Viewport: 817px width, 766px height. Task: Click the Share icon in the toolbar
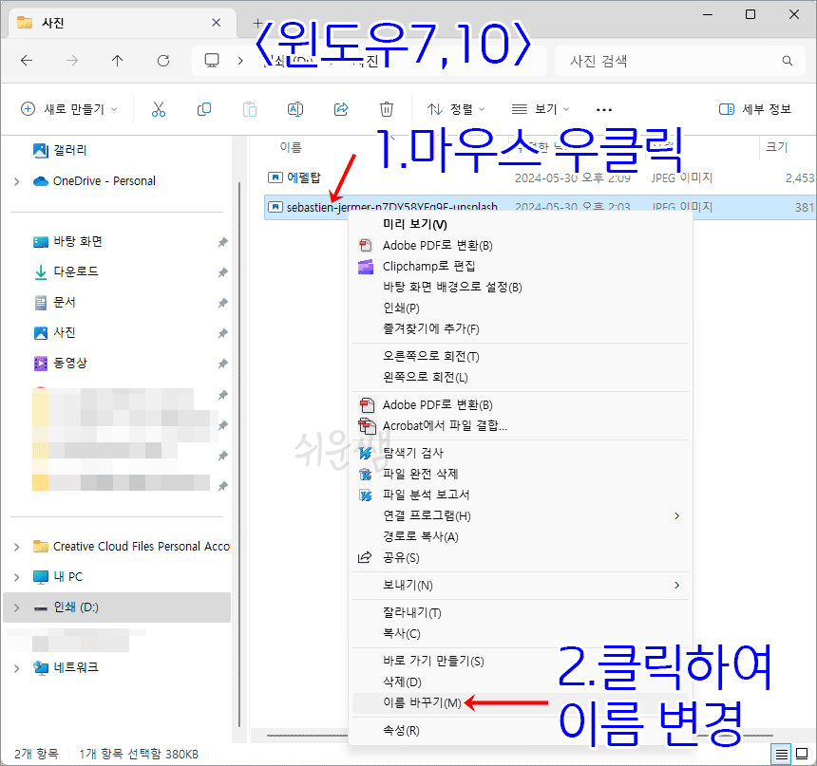340,108
